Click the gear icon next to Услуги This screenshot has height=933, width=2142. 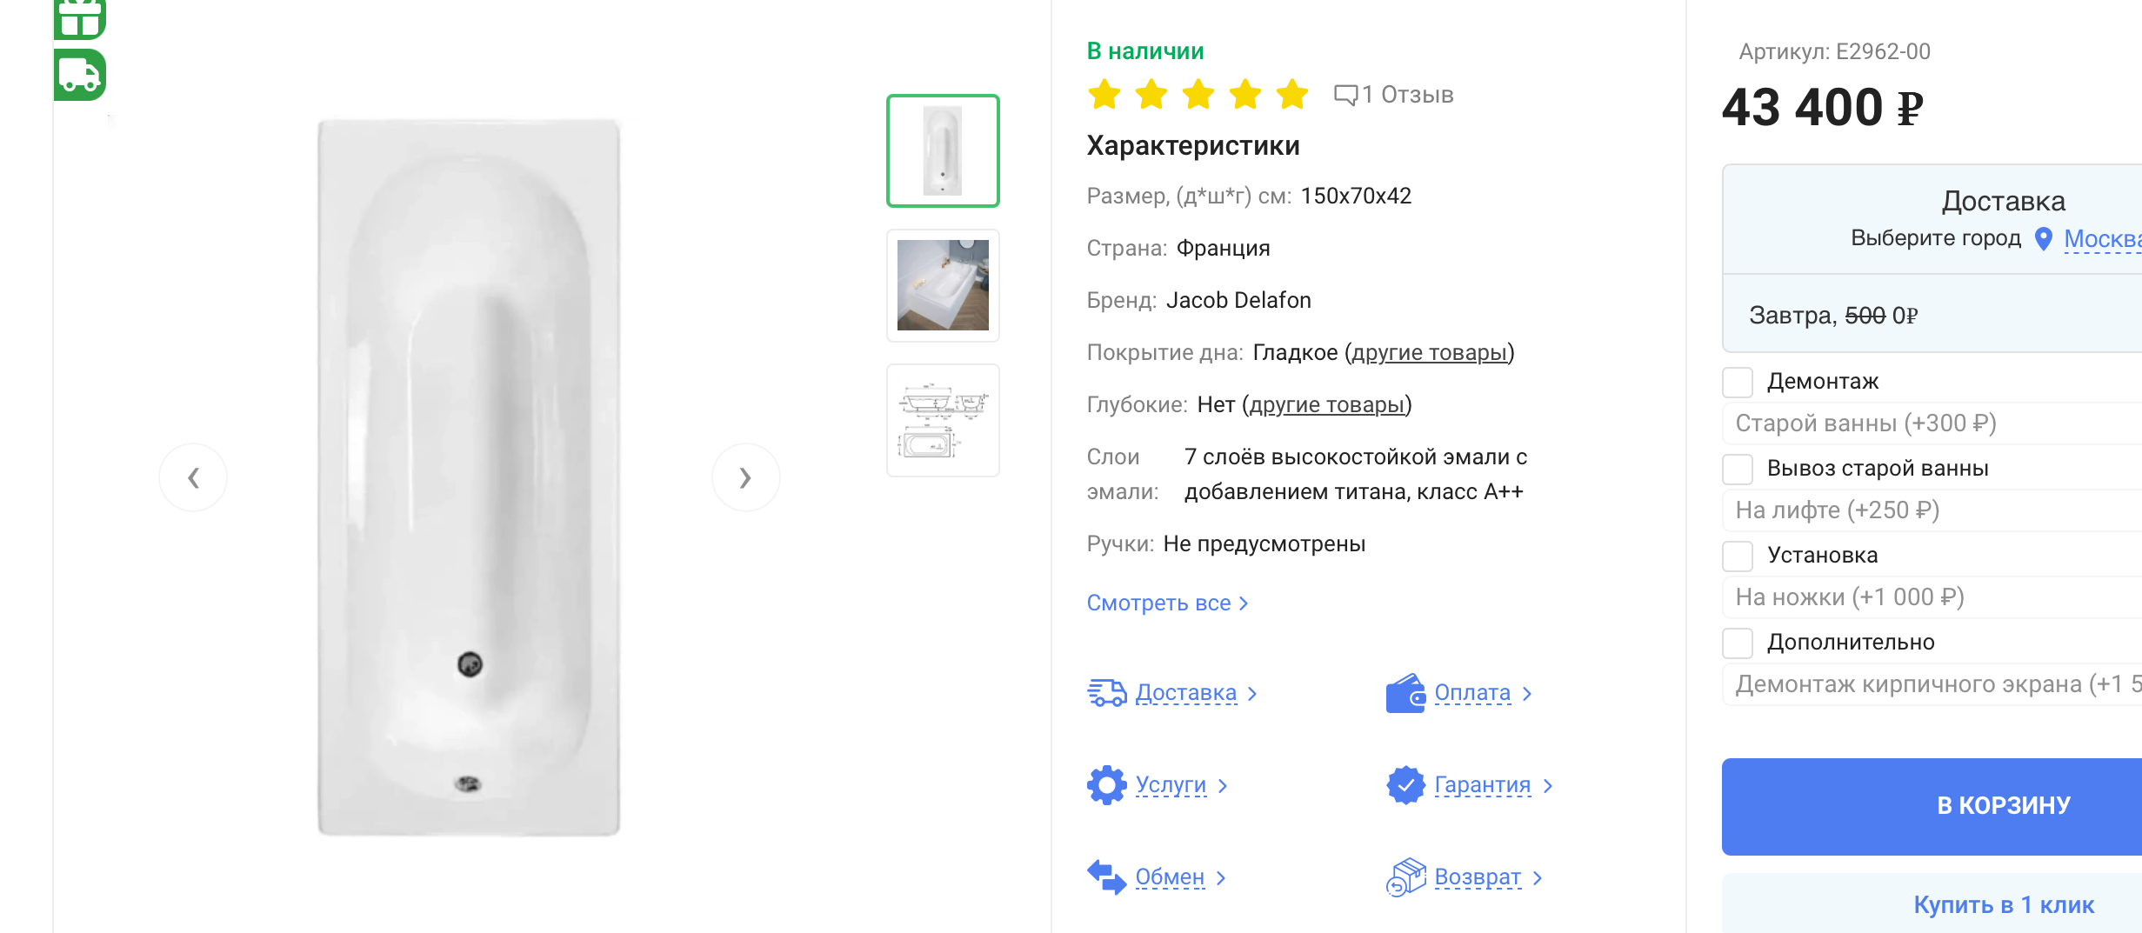tap(1106, 785)
